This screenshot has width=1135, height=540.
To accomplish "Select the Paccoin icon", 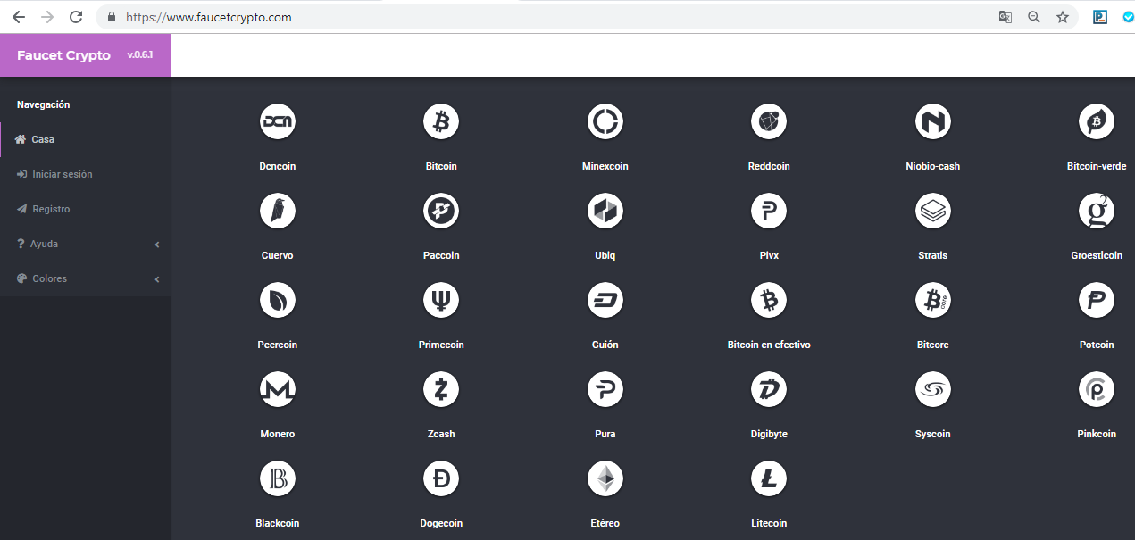I will 441,211.
